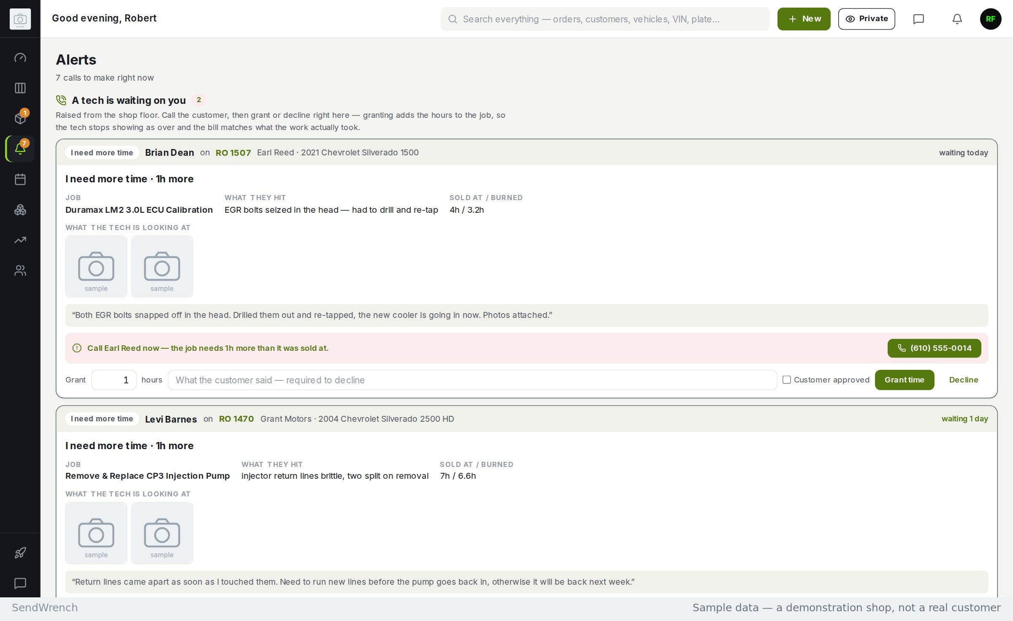
Task: Click the Remove & Replace CP3 Injection Pump job
Action: [147, 476]
